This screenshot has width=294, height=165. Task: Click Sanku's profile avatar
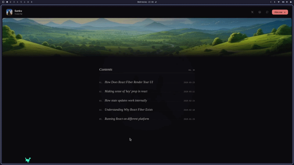pos(9,12)
